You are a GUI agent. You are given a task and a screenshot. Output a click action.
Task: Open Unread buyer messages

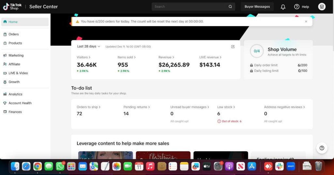pyautogui.click(x=190, y=107)
